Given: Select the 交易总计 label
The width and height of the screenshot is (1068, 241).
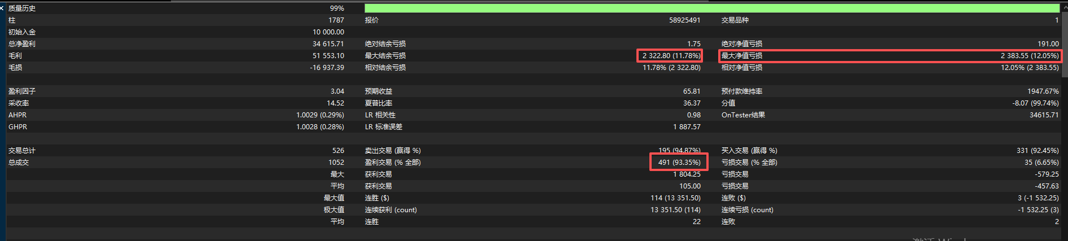Looking at the screenshot, I should (22, 151).
